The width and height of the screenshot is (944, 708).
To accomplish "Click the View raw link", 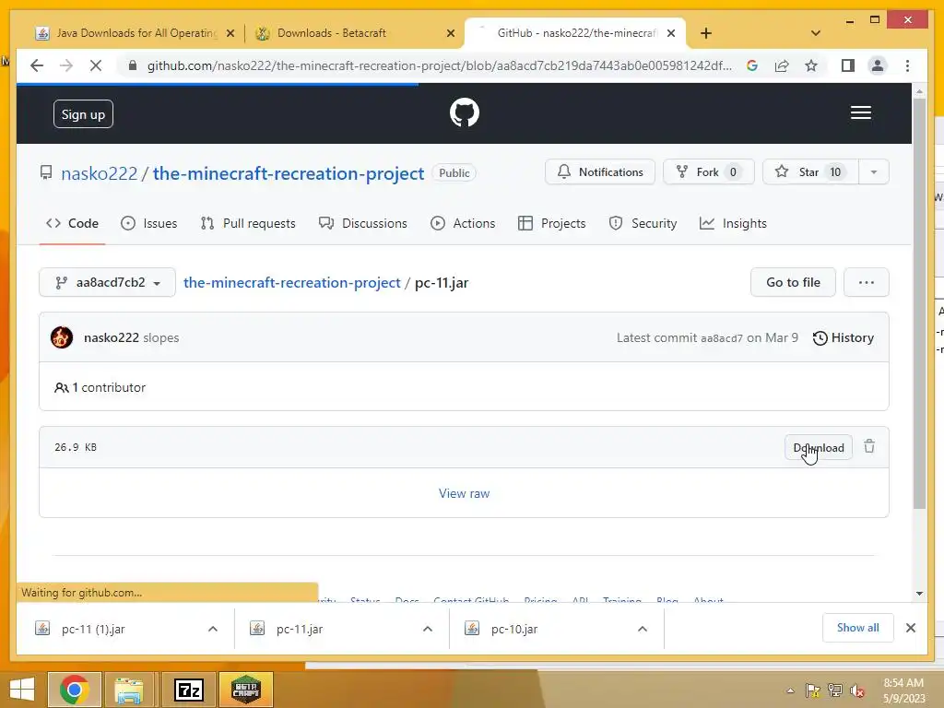I will [465, 493].
